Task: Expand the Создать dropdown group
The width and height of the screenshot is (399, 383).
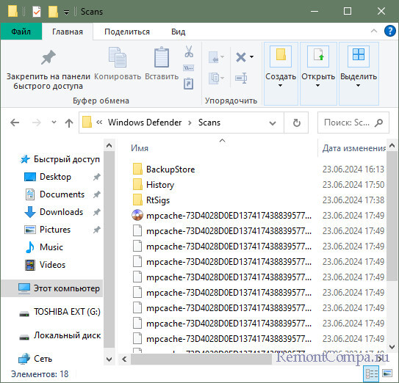Action: coord(281,73)
